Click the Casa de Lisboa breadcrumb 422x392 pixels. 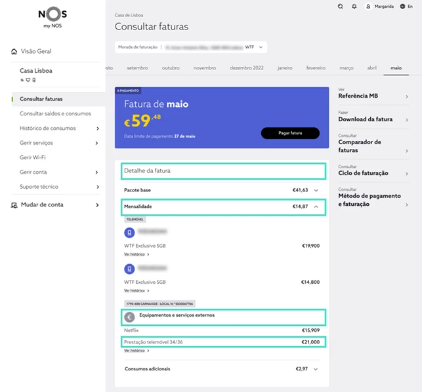[x=129, y=15]
